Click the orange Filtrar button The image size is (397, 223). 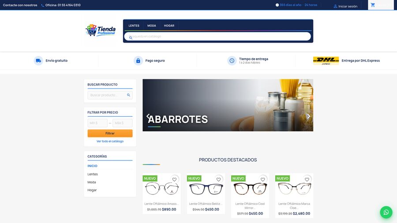point(110,133)
